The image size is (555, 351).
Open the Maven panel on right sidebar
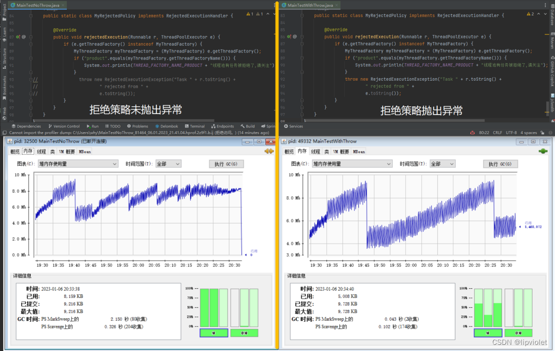pos(552,41)
